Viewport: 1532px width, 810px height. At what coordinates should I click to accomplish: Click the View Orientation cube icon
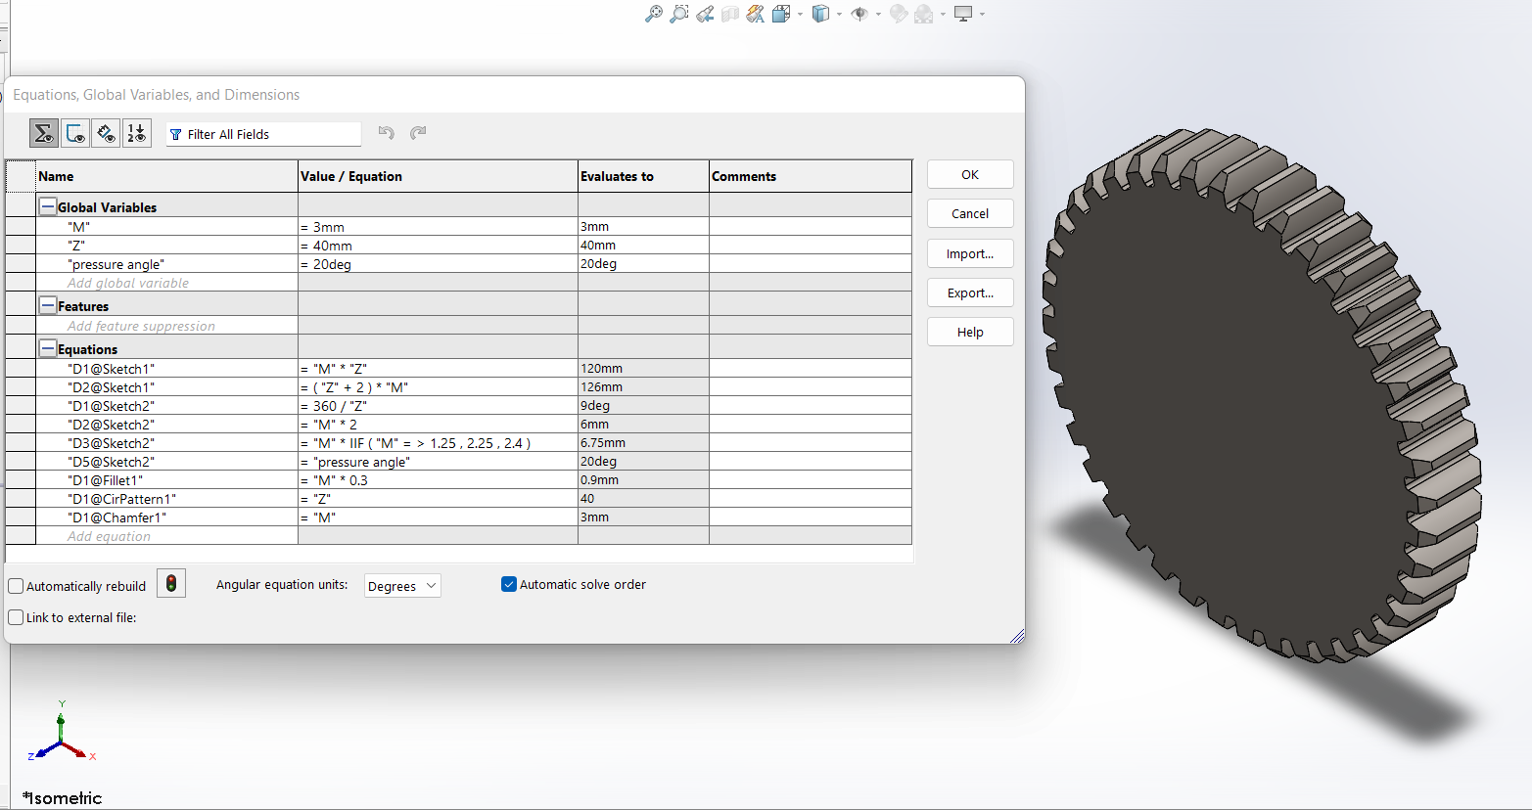pyautogui.click(x=780, y=14)
